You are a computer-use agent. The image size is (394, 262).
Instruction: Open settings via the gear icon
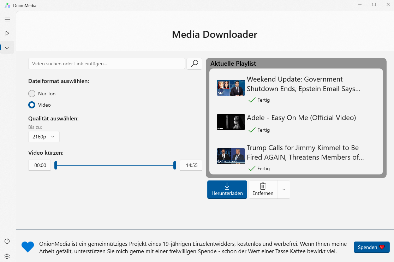pos(7,256)
